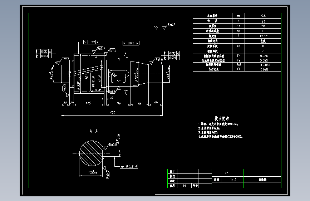Viewport: 310px width, 201px height.
Task: Click the precision grade value 7 in table
Action: pyautogui.click(x=263, y=51)
